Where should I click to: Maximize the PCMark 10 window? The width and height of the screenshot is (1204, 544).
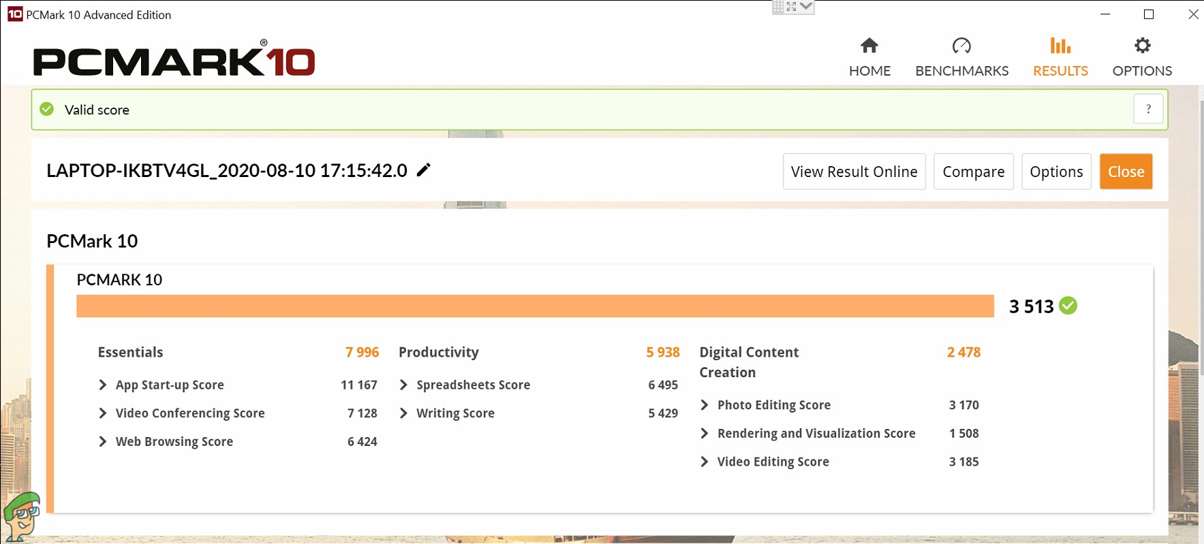point(1149,14)
